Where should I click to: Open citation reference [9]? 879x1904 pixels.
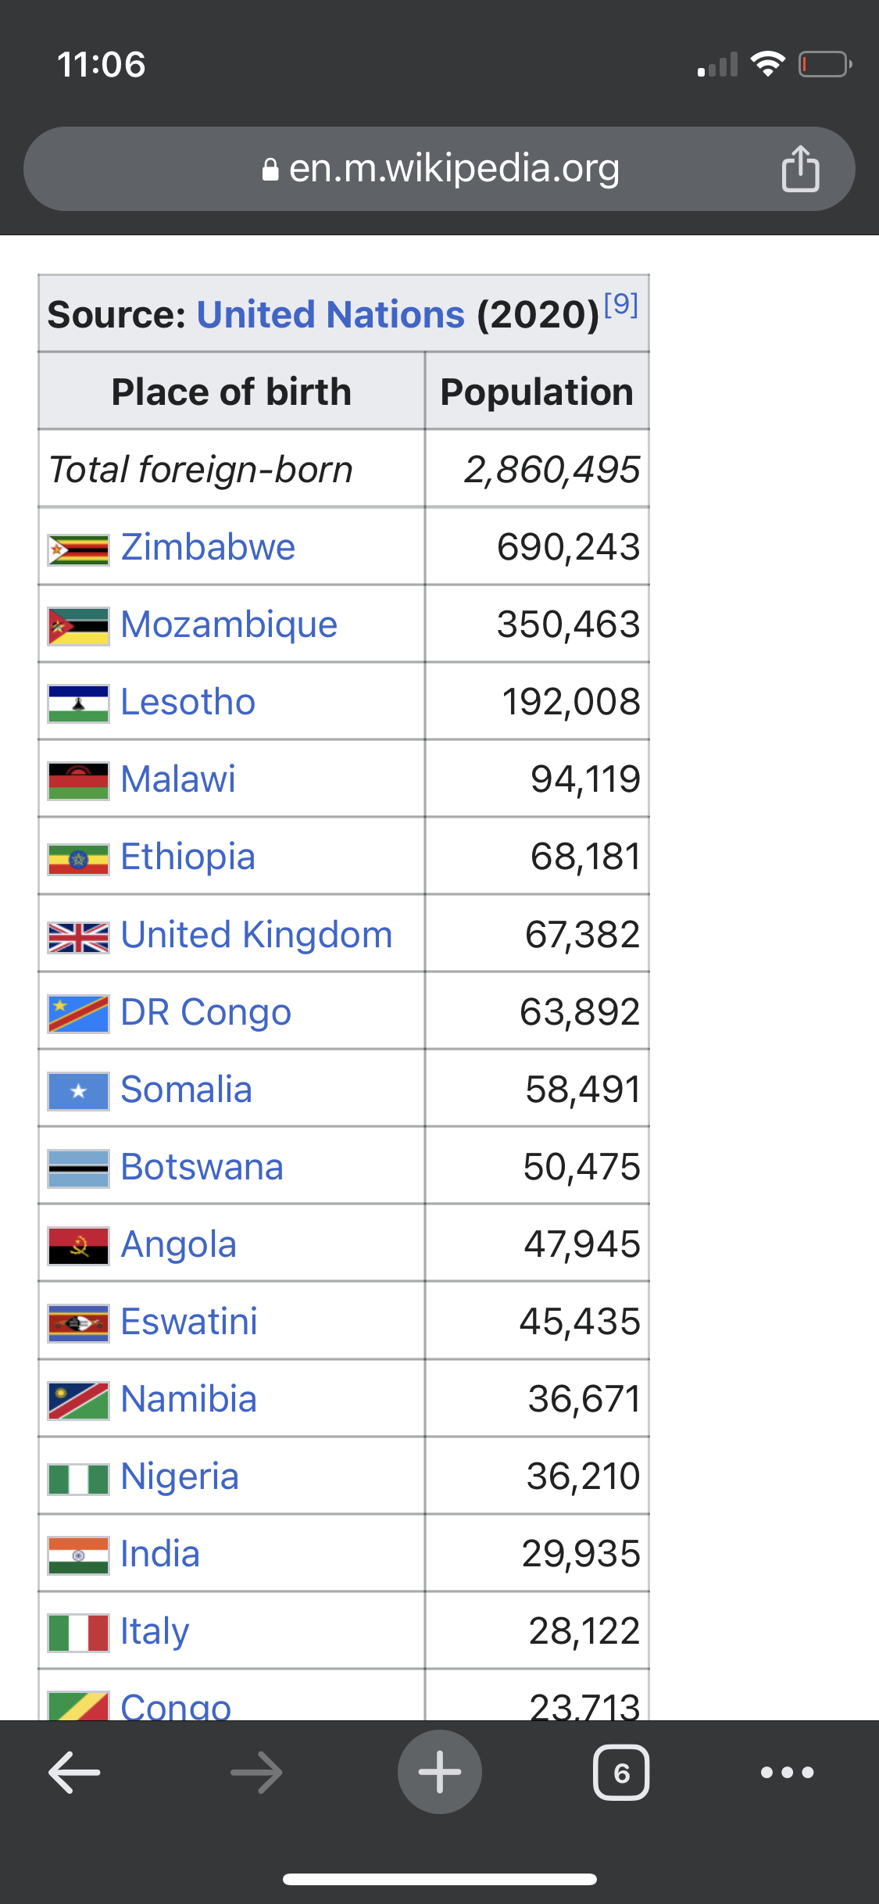coord(621,304)
